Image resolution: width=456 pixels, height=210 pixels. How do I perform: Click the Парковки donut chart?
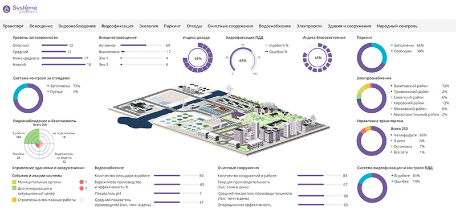372,57
